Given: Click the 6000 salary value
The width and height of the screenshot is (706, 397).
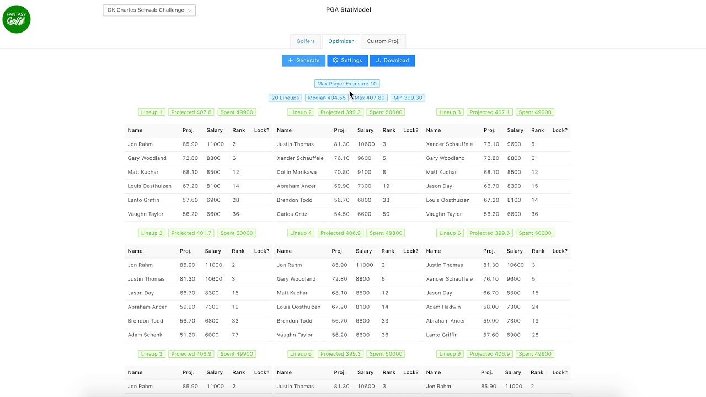Looking at the screenshot, I should [212, 335].
